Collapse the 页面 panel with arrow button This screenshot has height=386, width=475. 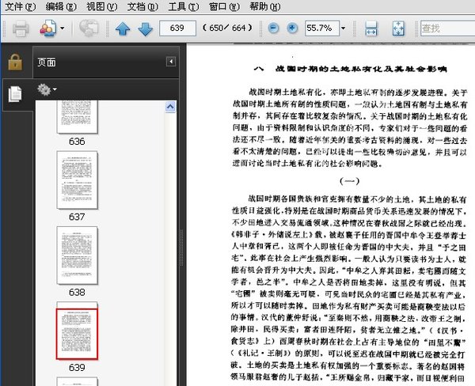171,62
